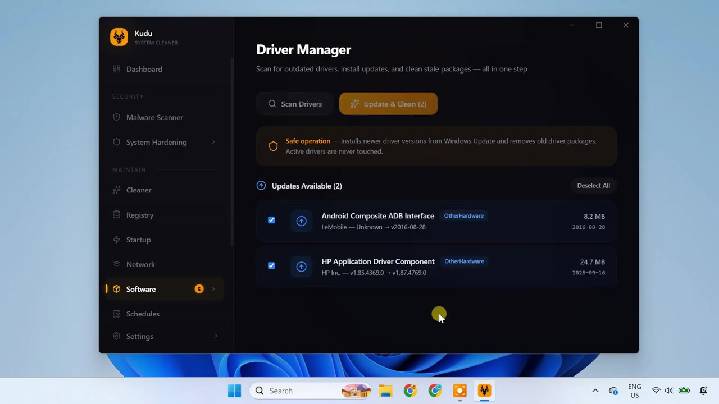The height and width of the screenshot is (404, 719).
Task: Click the Software package icon
Action: coord(116,289)
